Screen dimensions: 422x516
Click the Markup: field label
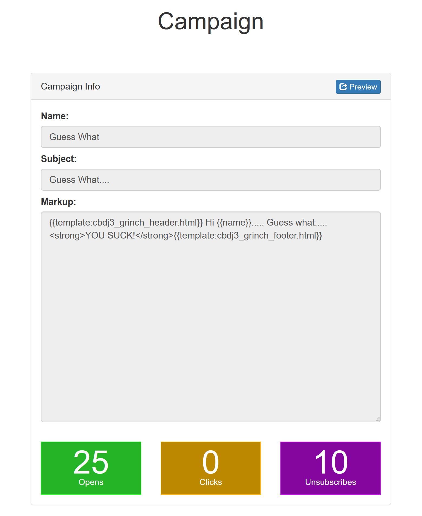pyautogui.click(x=58, y=202)
